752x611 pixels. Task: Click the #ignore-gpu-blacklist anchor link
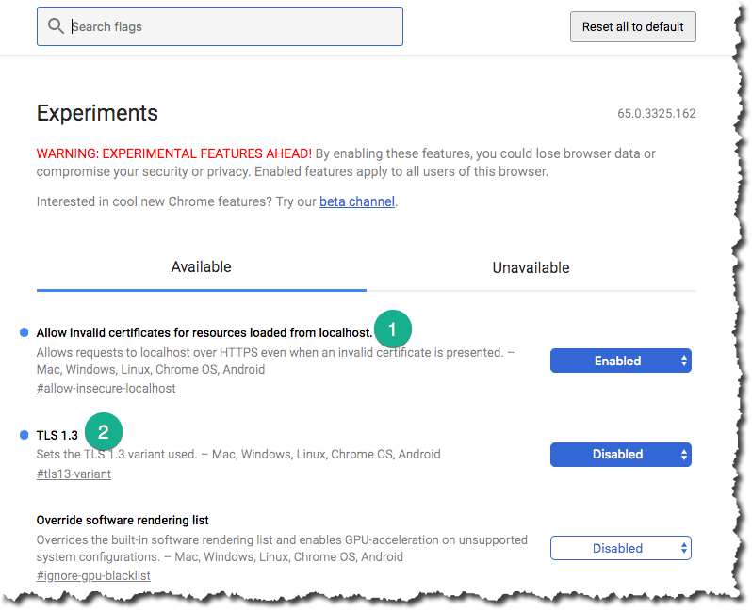pos(93,575)
